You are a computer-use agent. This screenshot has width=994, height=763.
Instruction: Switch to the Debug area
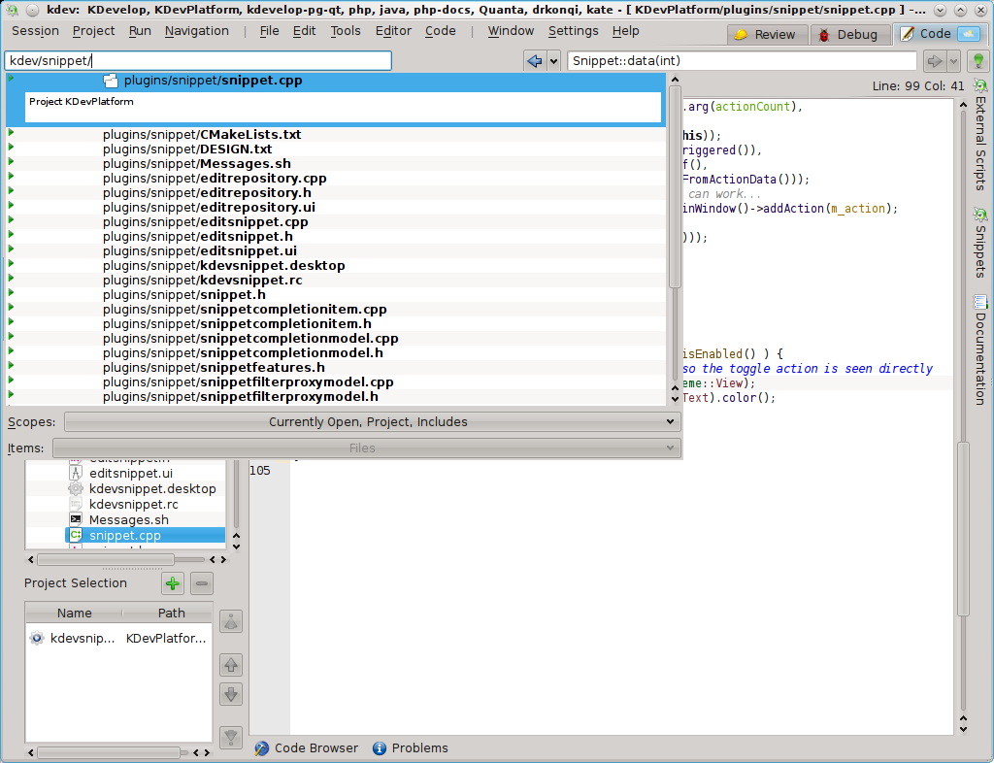coord(848,35)
